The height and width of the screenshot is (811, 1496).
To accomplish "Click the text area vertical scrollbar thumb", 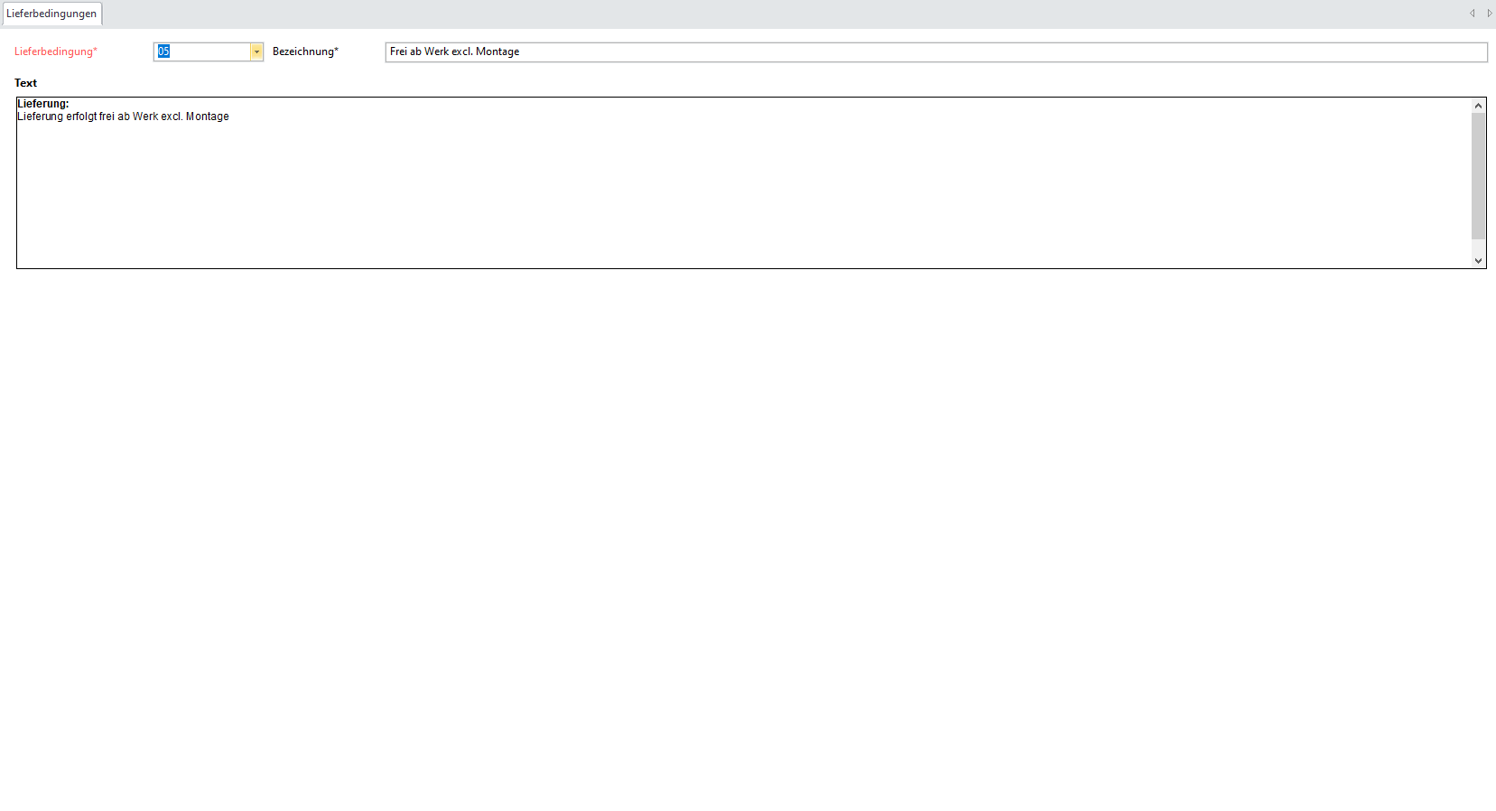I will click(x=1478, y=175).
